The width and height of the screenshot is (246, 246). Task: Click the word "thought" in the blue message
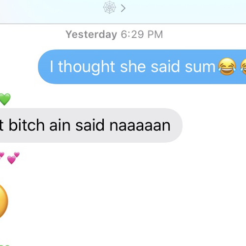[87, 67]
